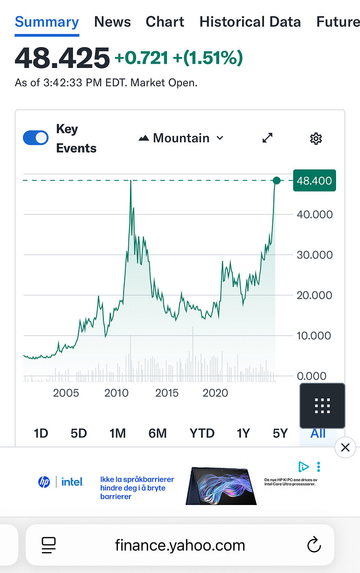Select the 1D time range
The height and width of the screenshot is (573, 360).
tap(41, 433)
